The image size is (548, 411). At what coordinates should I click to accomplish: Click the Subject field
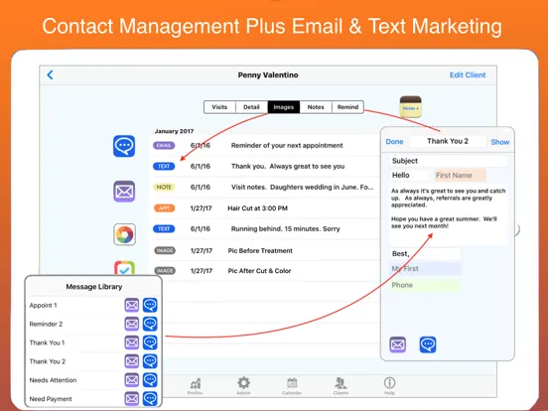click(x=449, y=161)
